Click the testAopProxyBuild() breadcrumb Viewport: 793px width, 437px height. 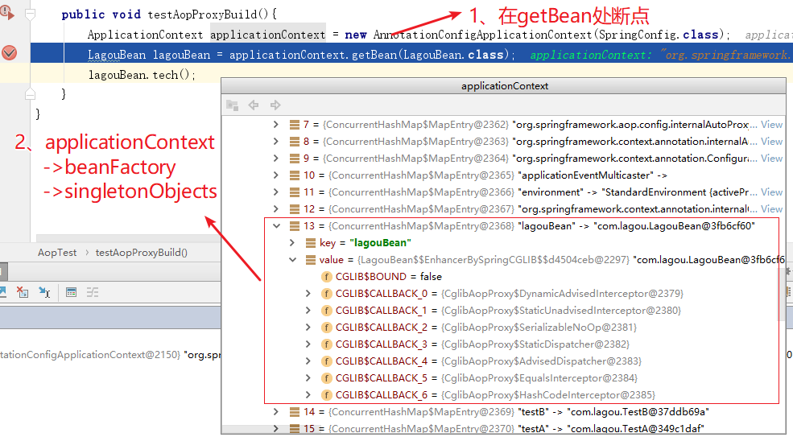pyautogui.click(x=142, y=253)
